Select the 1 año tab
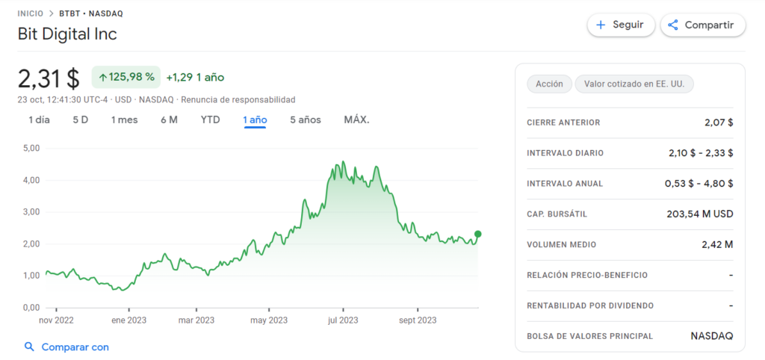 (255, 120)
